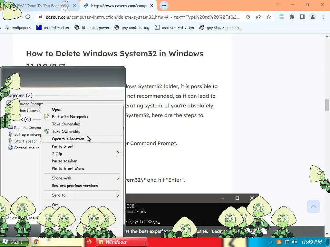Click the scroll-to-top arrow button
The image size is (330, 247).
(x=313, y=206)
